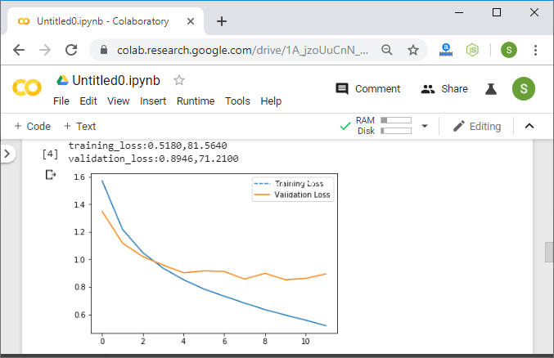Open the zoom magnifier icon in address bar
Image resolution: width=554 pixels, height=358 pixels.
tap(387, 50)
